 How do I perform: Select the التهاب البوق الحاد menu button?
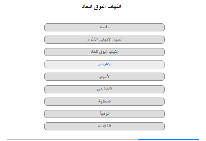coord(104,52)
